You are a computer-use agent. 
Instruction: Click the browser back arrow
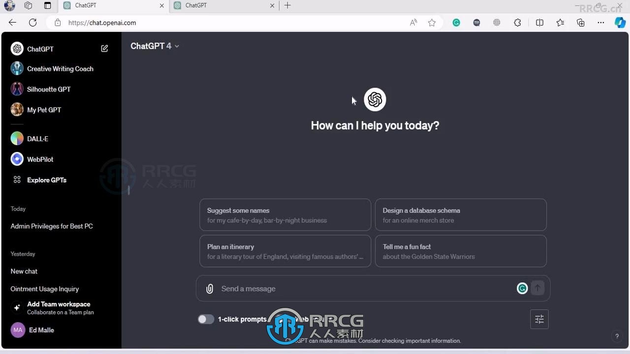coord(13,23)
